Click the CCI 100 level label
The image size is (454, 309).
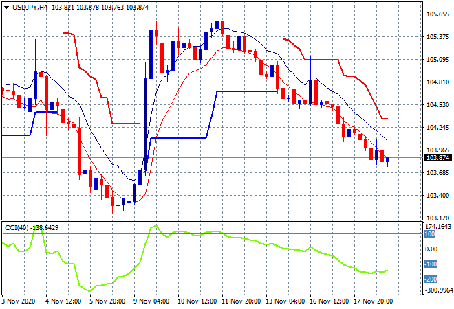pyautogui.click(x=430, y=234)
